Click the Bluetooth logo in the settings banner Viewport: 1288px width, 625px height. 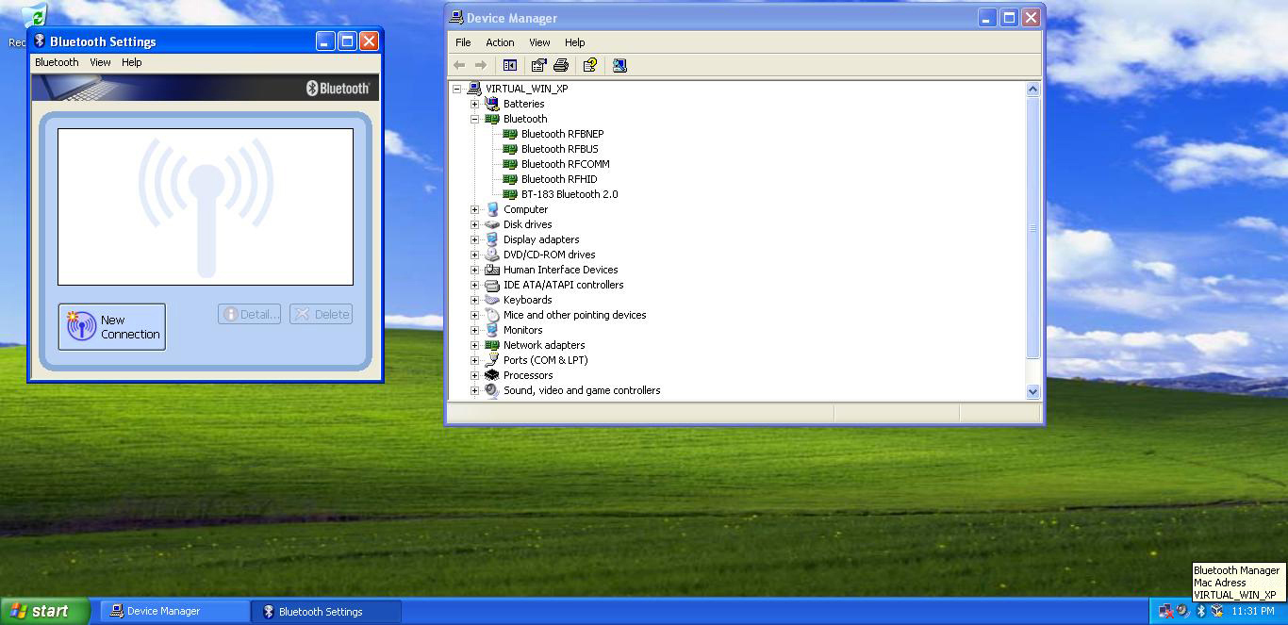[338, 88]
